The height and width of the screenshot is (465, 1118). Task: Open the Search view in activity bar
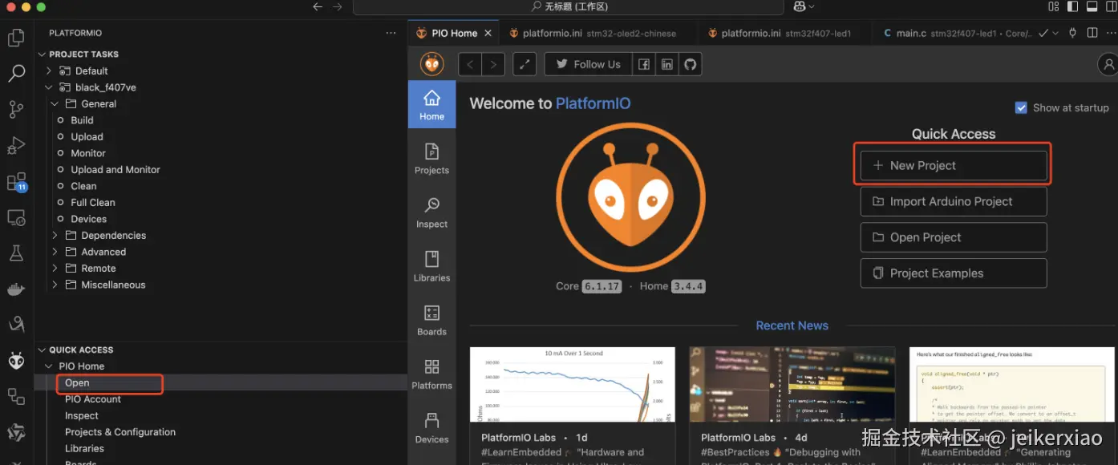coord(16,73)
